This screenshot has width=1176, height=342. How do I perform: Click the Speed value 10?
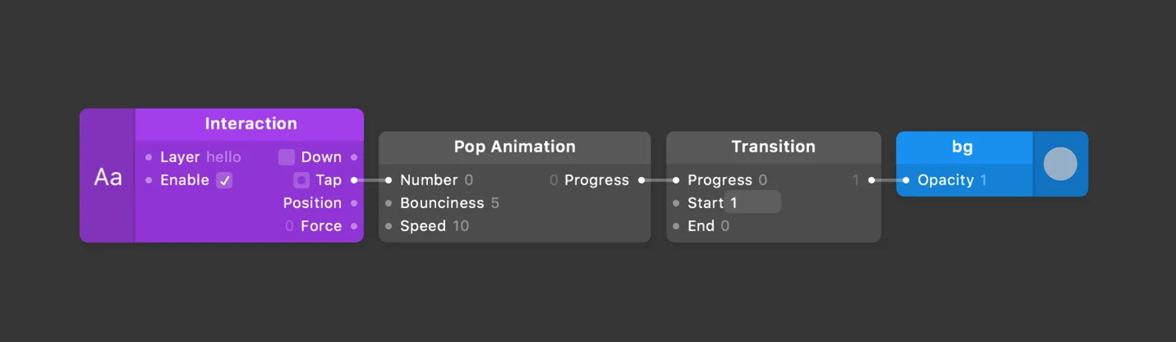tap(461, 226)
